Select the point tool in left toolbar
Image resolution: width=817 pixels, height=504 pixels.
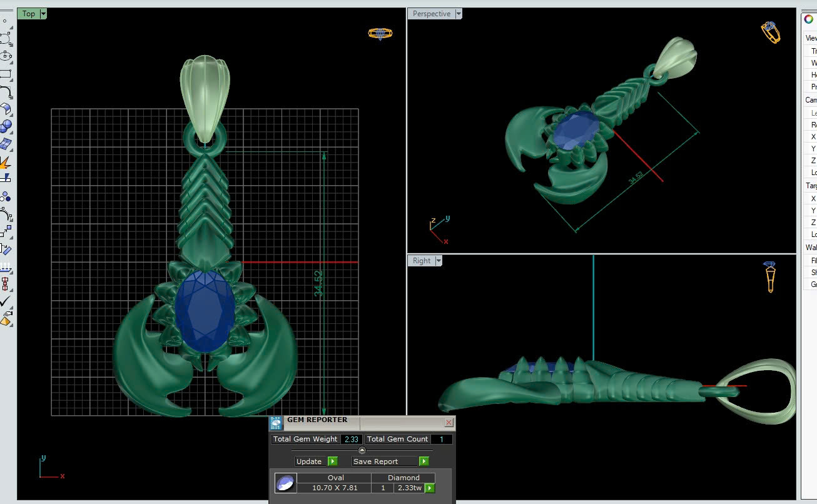point(5,21)
